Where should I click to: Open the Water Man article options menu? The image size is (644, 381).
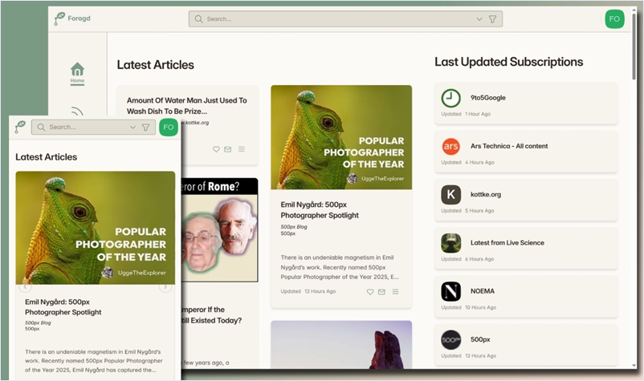pos(242,149)
